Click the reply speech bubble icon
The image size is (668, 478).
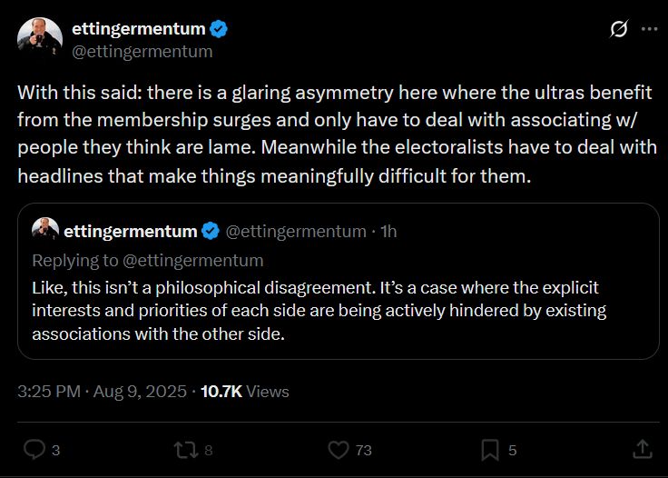coord(34,450)
